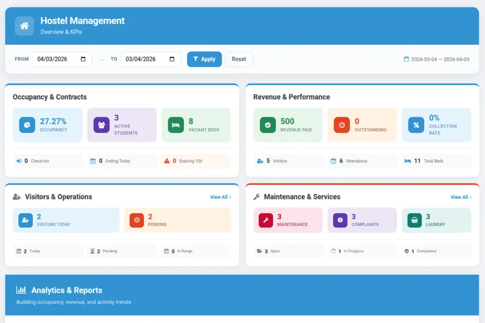The height and width of the screenshot is (323, 485).
Task: Click the Pending orange clock icon
Action: (x=137, y=220)
